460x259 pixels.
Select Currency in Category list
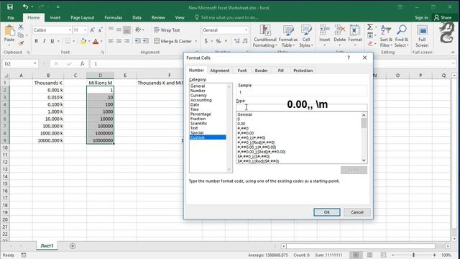pos(198,96)
